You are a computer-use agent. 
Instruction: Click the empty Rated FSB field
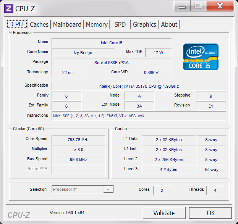pyautogui.click(x=78, y=169)
